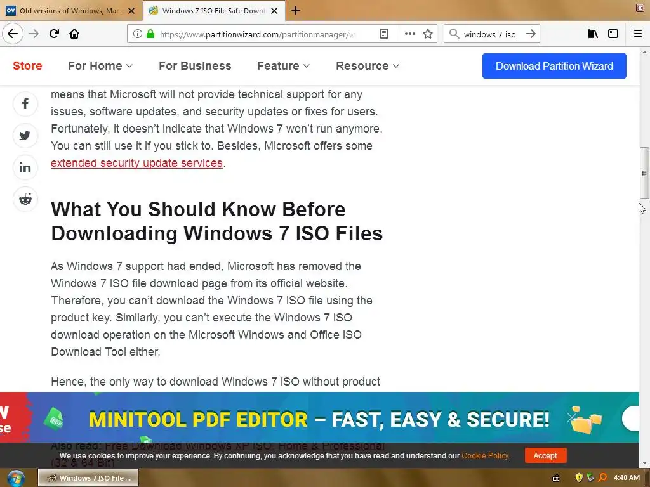Expand the For Home menu
This screenshot has width=650, height=487.
point(100,66)
